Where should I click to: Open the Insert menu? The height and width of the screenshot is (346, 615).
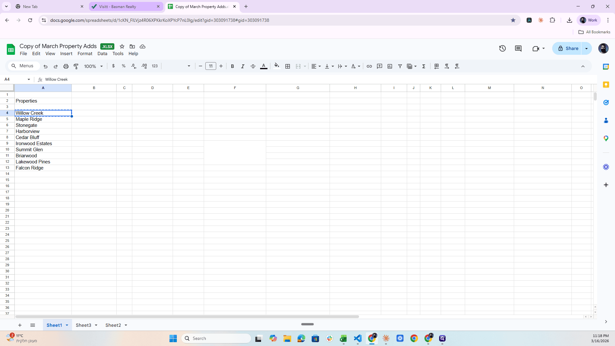point(66,54)
